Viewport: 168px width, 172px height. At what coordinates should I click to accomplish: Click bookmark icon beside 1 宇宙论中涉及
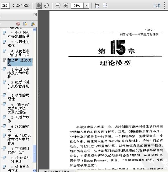tap(4, 69)
